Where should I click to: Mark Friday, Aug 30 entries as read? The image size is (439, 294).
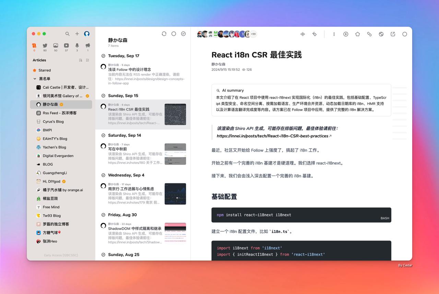[x=103, y=215]
